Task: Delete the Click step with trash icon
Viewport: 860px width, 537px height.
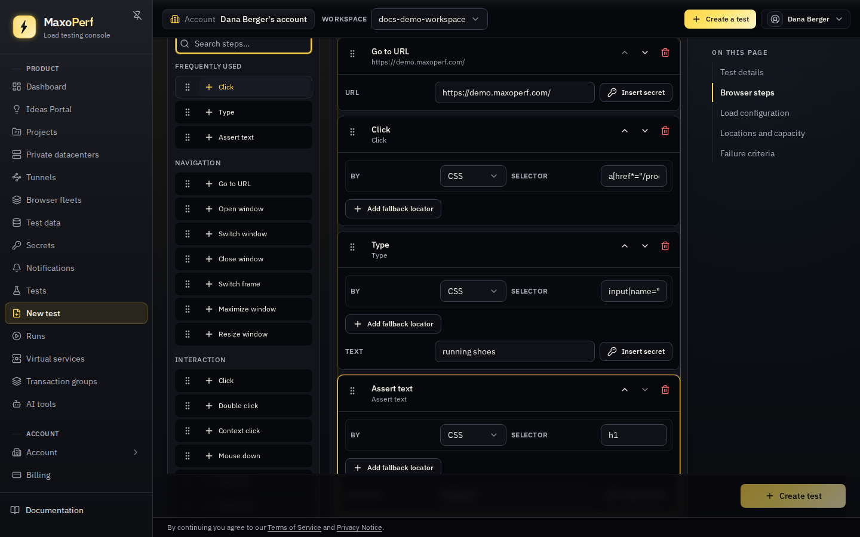Action: [x=665, y=131]
